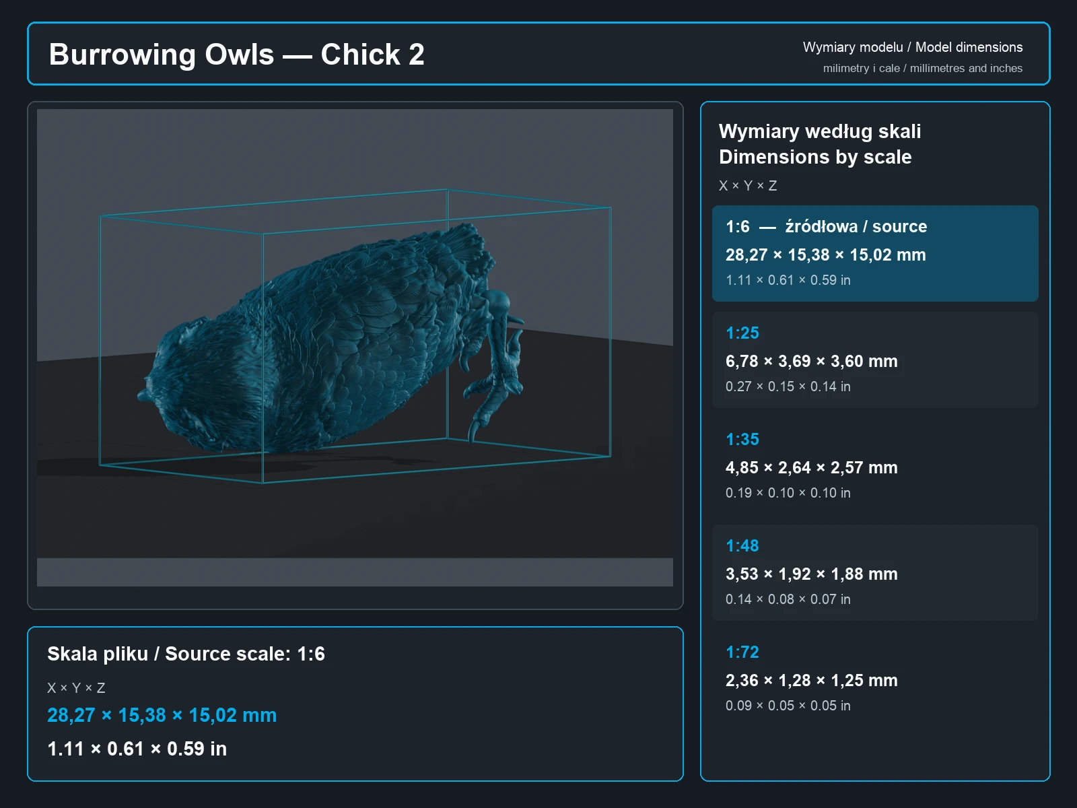
Task: Select the 1:48 scale label
Action: tap(742, 545)
